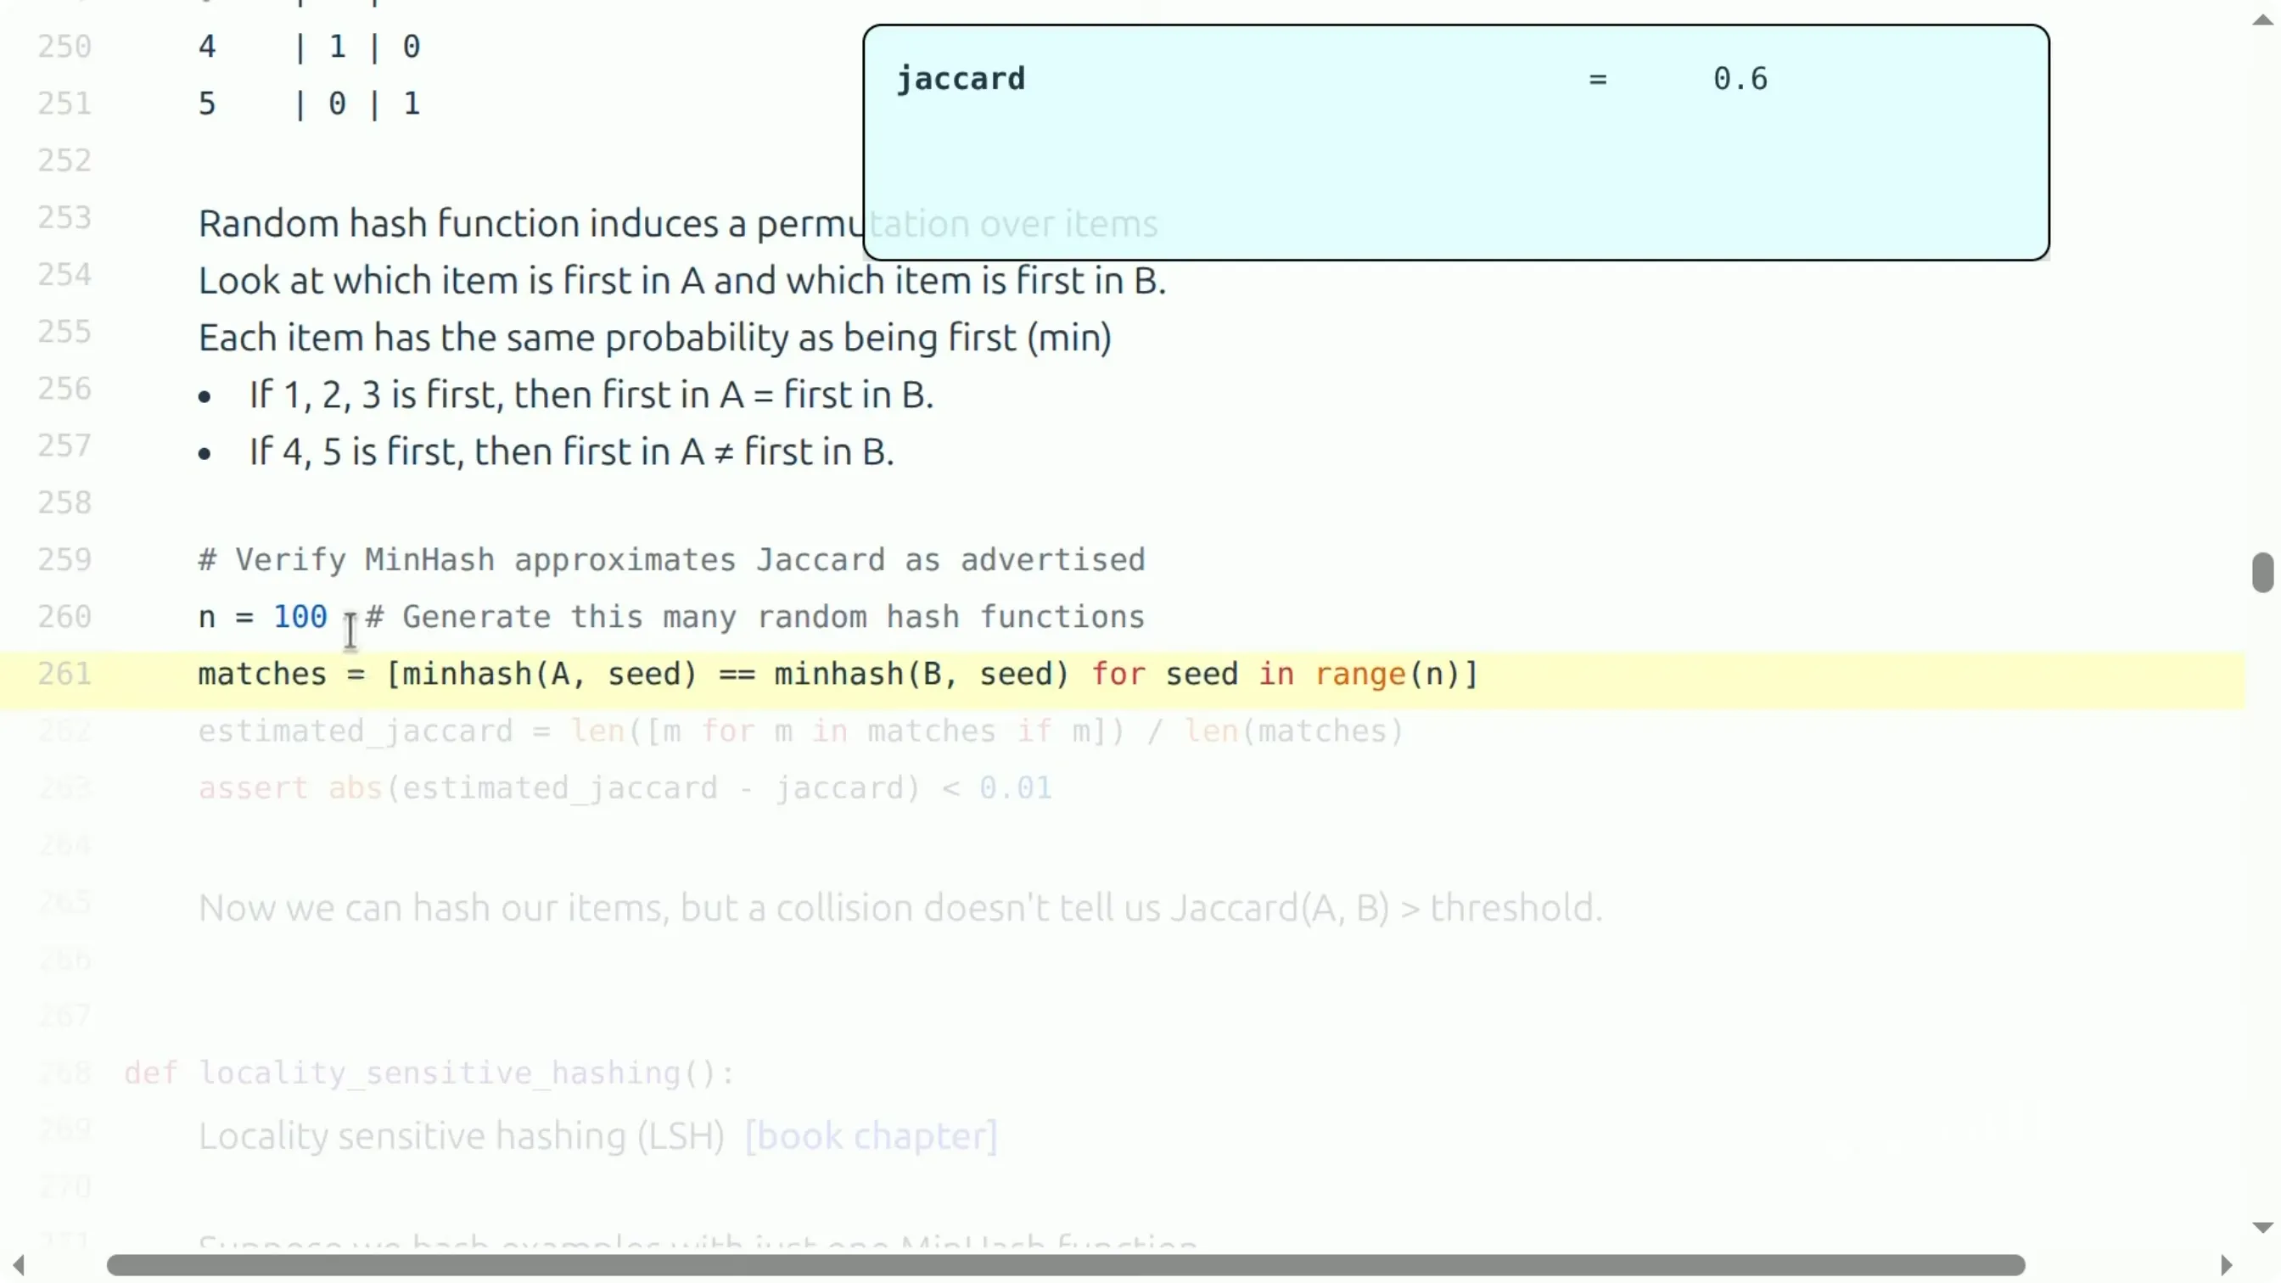Image resolution: width=2281 pixels, height=1283 pixels.
Task: Open the [book chapter] link
Action: click(871, 1136)
